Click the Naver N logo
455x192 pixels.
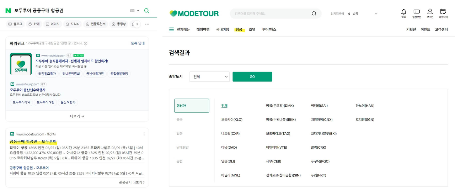8,11
